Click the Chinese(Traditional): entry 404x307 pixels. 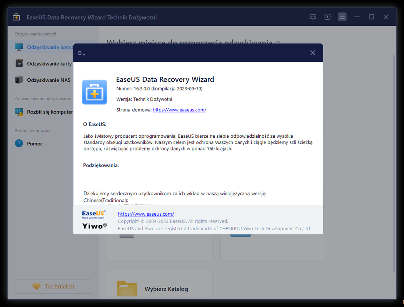pyautogui.click(x=106, y=200)
